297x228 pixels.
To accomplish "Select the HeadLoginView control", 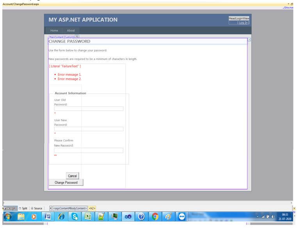I will [239, 18].
